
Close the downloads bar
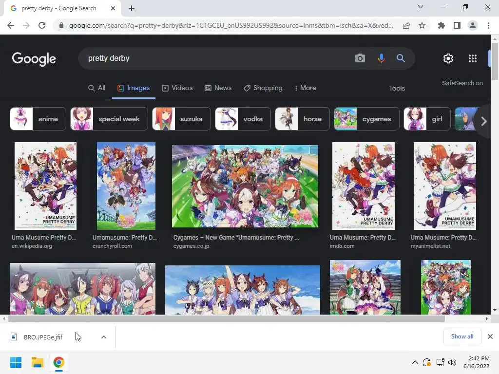490,337
